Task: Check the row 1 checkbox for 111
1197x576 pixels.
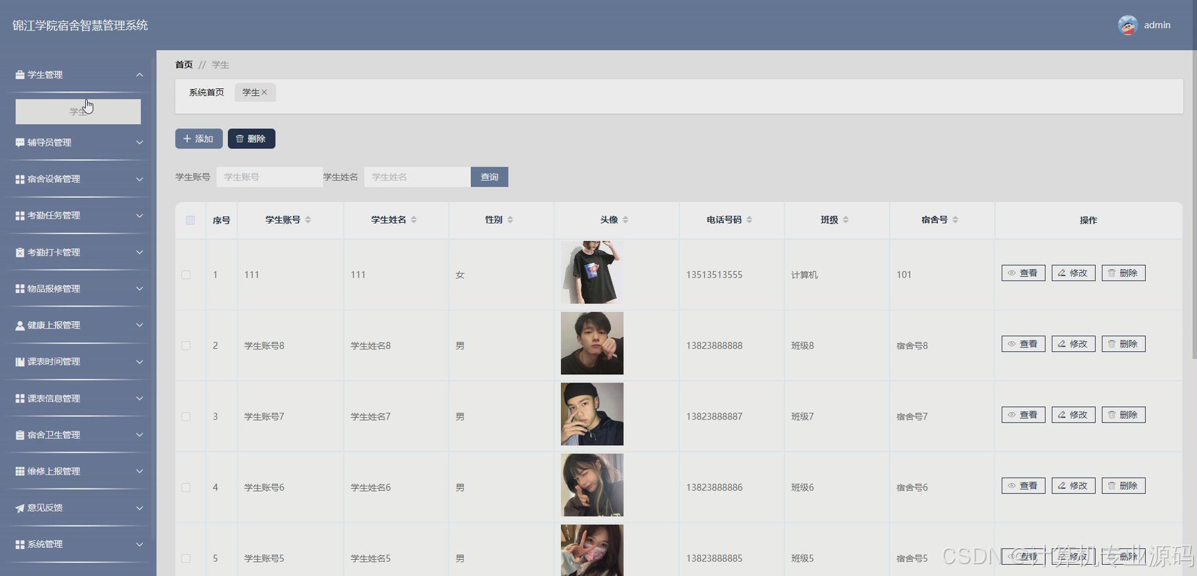Action: (186, 275)
